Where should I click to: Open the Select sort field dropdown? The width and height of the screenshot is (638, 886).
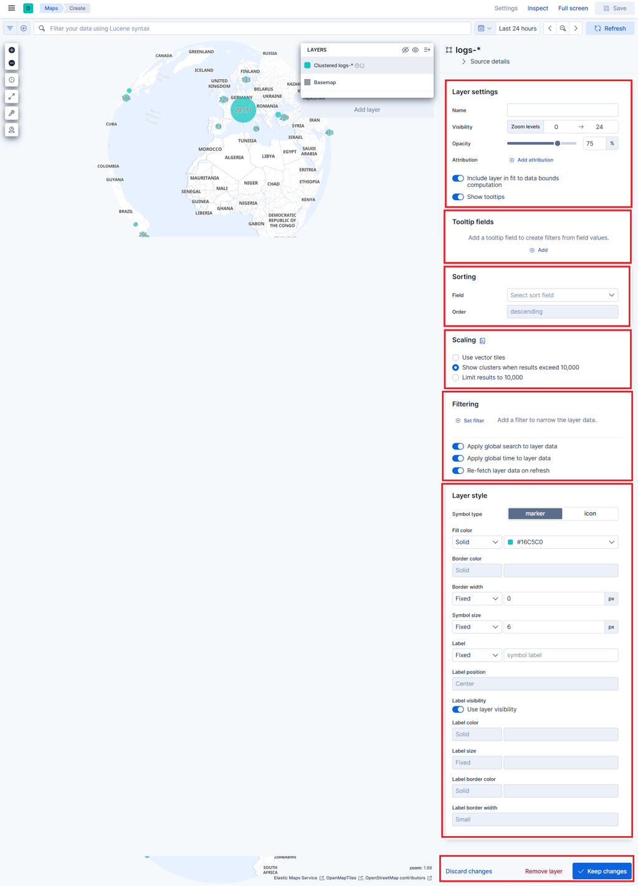pos(563,296)
